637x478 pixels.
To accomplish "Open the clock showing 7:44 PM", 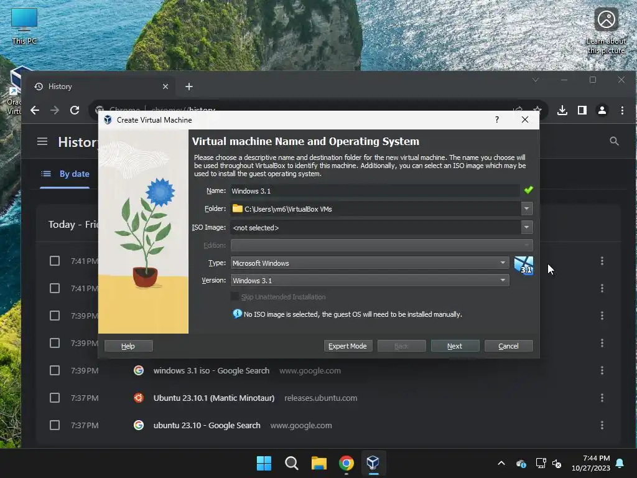I will [591, 463].
